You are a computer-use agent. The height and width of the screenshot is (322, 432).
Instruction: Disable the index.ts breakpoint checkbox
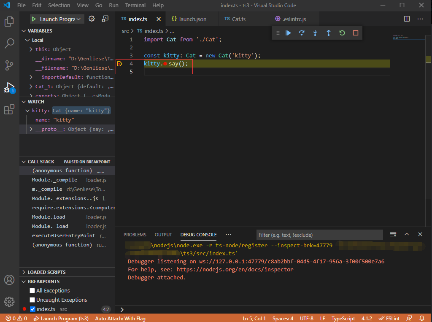tap(32, 309)
